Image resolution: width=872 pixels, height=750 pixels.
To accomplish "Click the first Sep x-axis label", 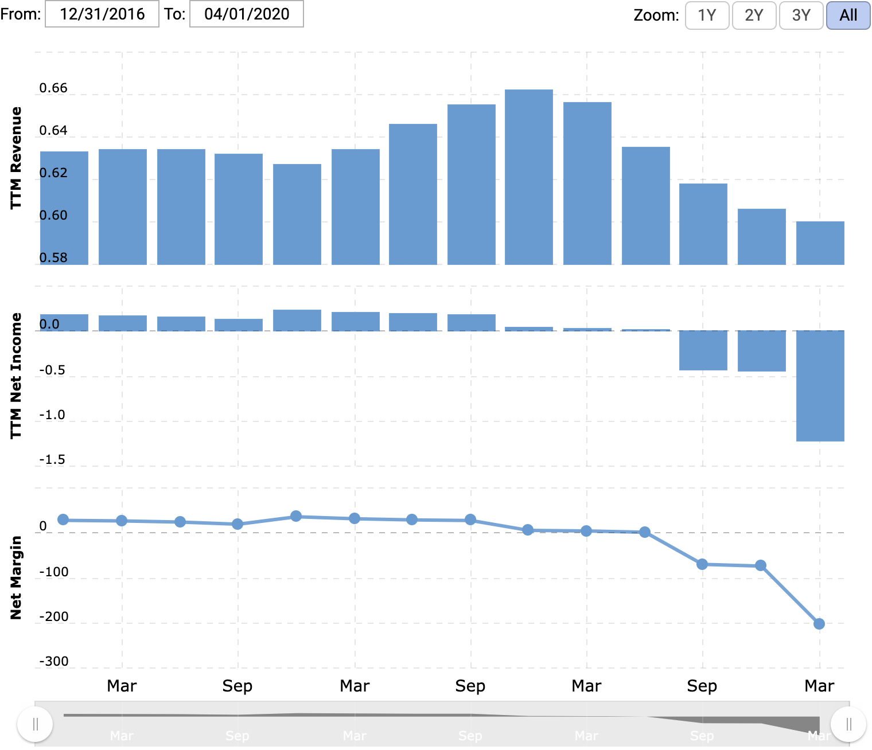I will (x=238, y=686).
